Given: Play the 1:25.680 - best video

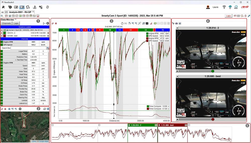Looking at the screenshot, I should pyautogui.click(x=177, y=119).
